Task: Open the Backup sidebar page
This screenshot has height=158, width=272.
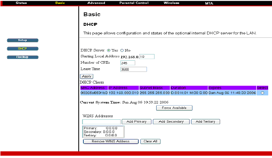Action: coord(22,57)
